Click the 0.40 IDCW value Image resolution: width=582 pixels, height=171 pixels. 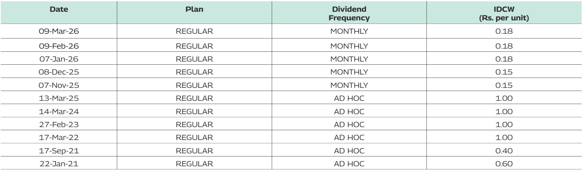pyautogui.click(x=504, y=151)
